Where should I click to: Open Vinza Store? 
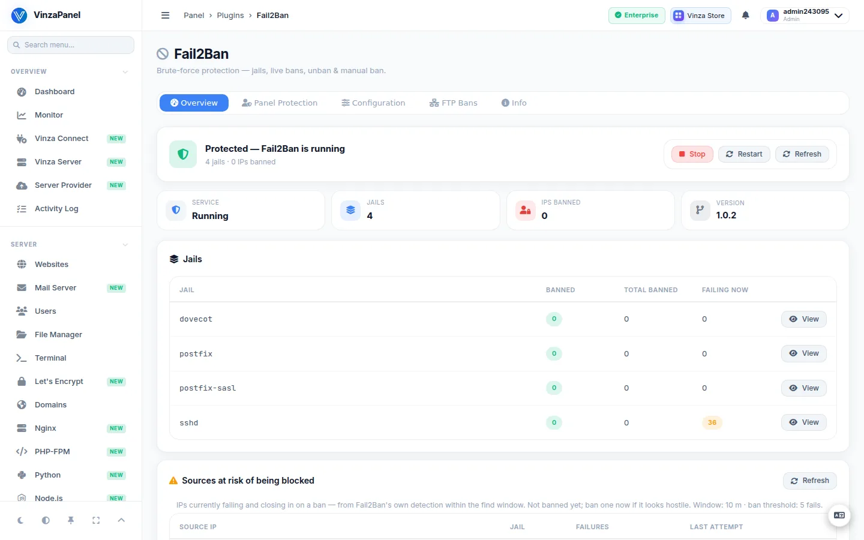click(700, 16)
